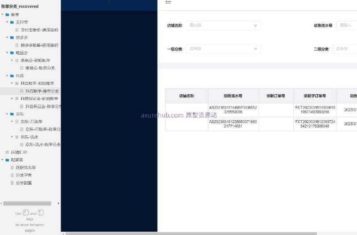Screen dimensions: 357x235
Task: Click the previous page key icon
Action: pos(26,213)
